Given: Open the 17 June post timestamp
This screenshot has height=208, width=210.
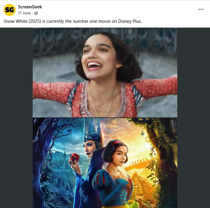Looking at the screenshot, I should point(24,13).
